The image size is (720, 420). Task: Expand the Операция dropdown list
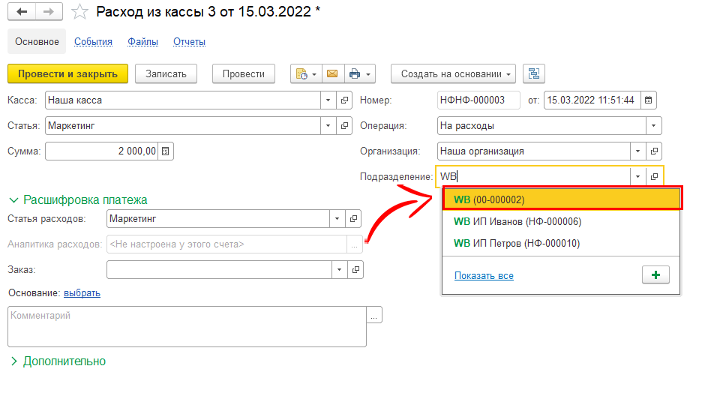(655, 126)
